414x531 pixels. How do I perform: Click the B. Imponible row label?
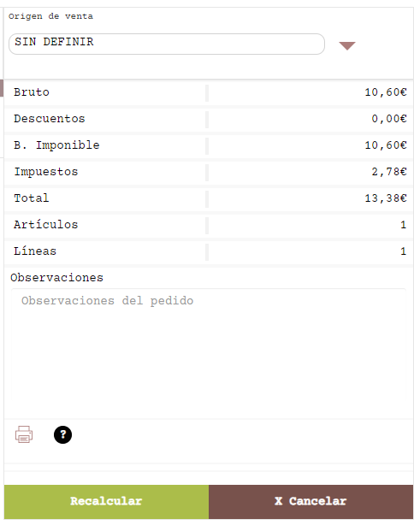tap(56, 145)
